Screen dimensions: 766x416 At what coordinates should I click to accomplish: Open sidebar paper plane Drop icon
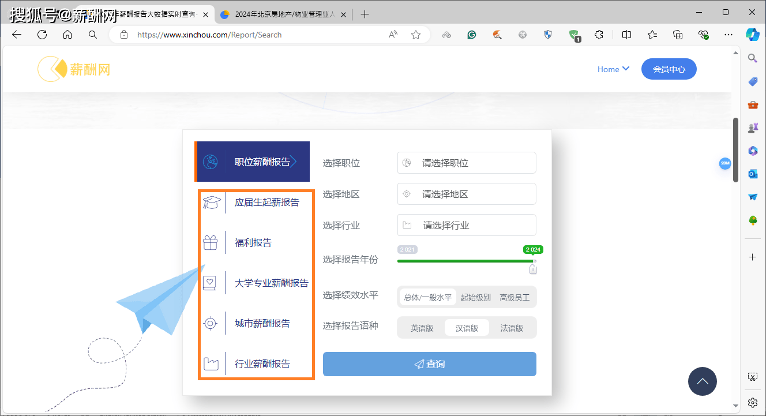click(753, 197)
